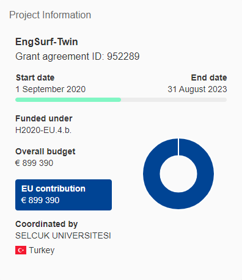Click the Turkey flag icon
The width and height of the screenshot is (242, 280).
tap(21, 250)
